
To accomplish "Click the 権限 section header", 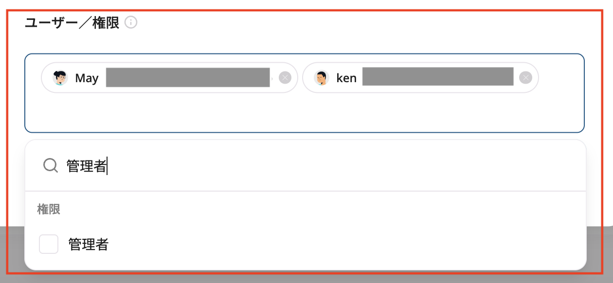I will click(x=49, y=210).
